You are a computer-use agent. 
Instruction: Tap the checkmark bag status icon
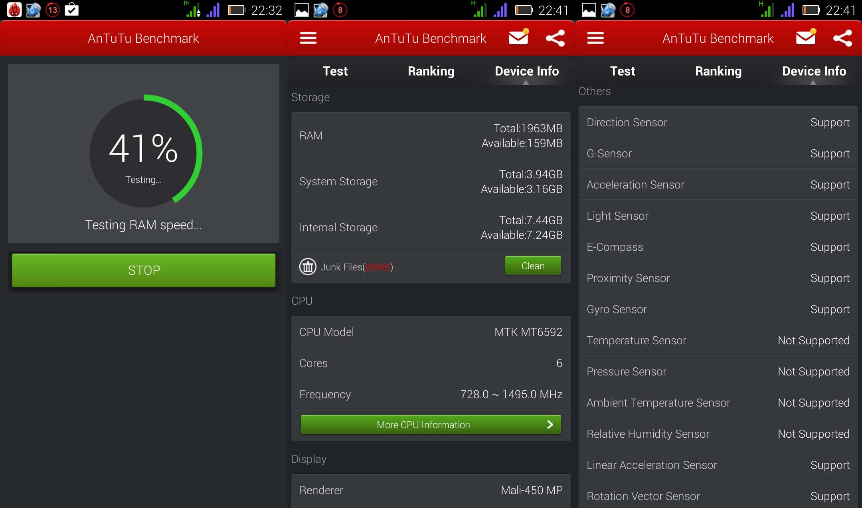point(72,9)
